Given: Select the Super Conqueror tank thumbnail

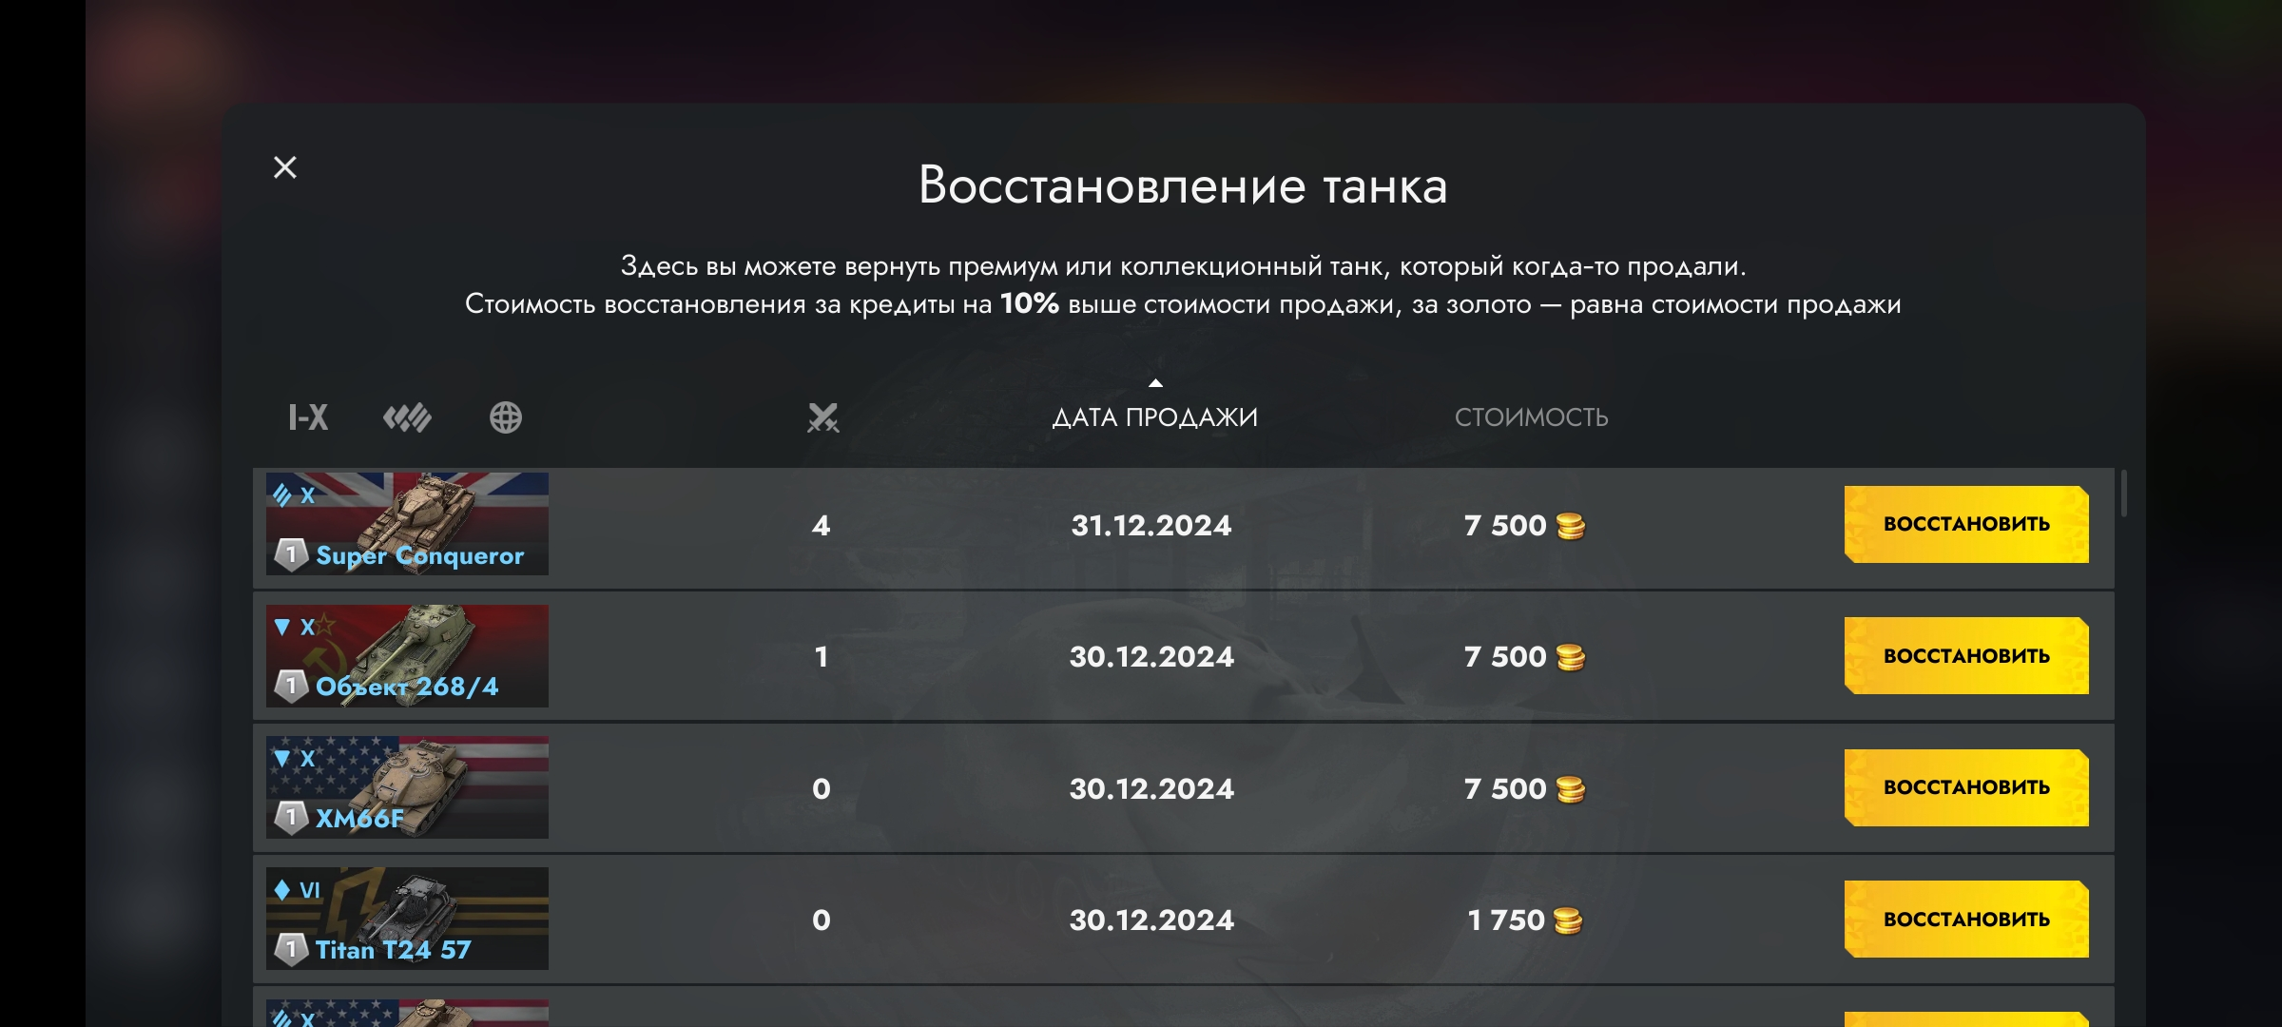Looking at the screenshot, I should click(x=407, y=524).
